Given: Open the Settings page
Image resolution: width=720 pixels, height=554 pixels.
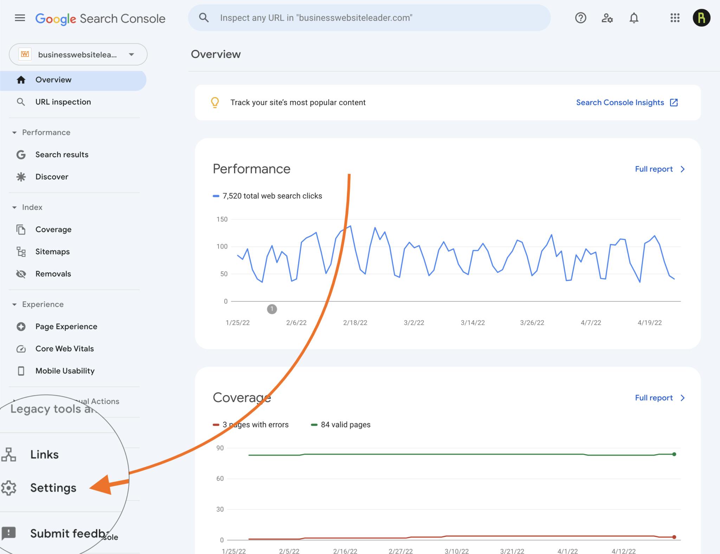Looking at the screenshot, I should [53, 488].
